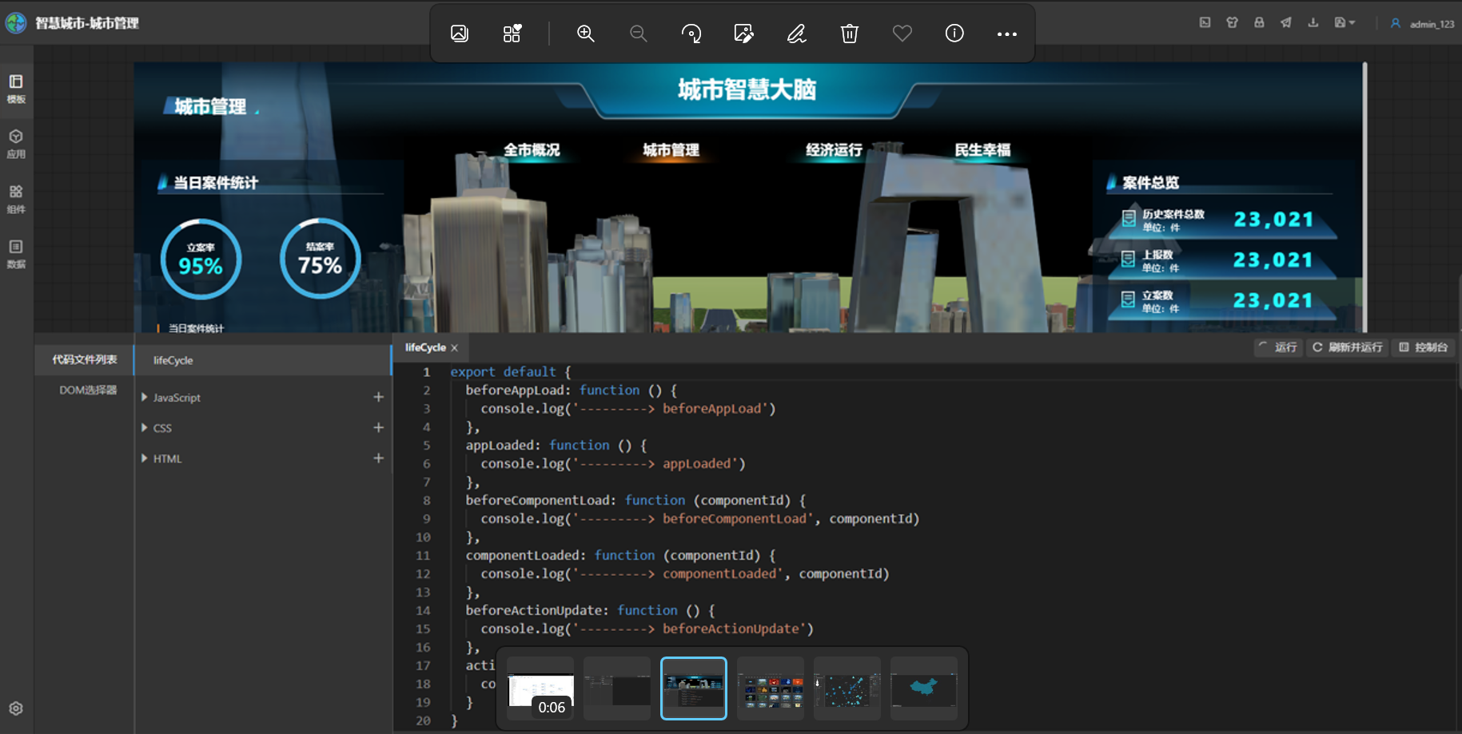The image size is (1462, 734).
Task: Click the 刷新并运行 button
Action: pyautogui.click(x=1348, y=347)
